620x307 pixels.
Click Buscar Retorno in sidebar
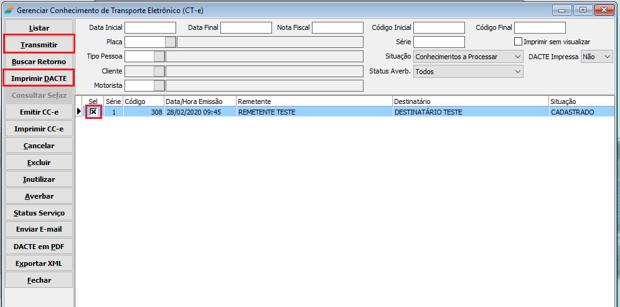39,62
